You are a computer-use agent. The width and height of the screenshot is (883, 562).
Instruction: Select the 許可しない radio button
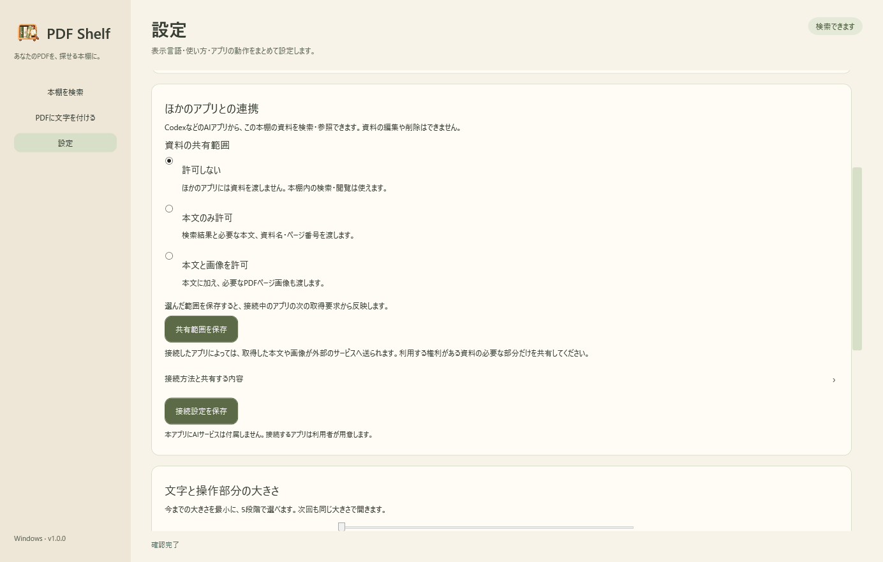coord(169,161)
